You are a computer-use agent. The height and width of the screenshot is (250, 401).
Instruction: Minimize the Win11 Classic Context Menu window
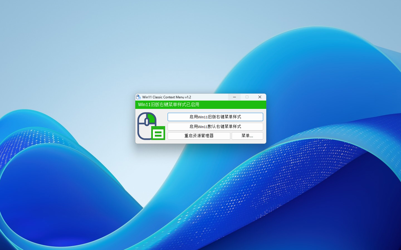pyautogui.click(x=234, y=97)
